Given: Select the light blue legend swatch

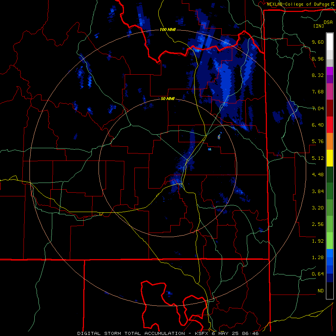Looking at the screenshot, I should coord(330,253).
